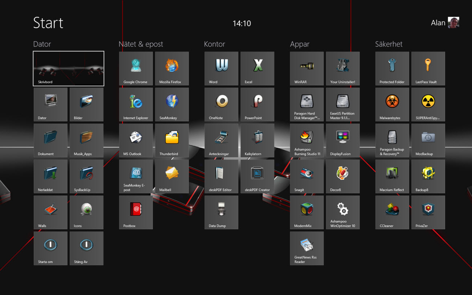Launch DisplayFusion
Screen dimensions: 472x295
343,140
